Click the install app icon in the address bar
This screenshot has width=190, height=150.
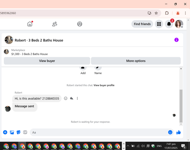coord(149,13)
